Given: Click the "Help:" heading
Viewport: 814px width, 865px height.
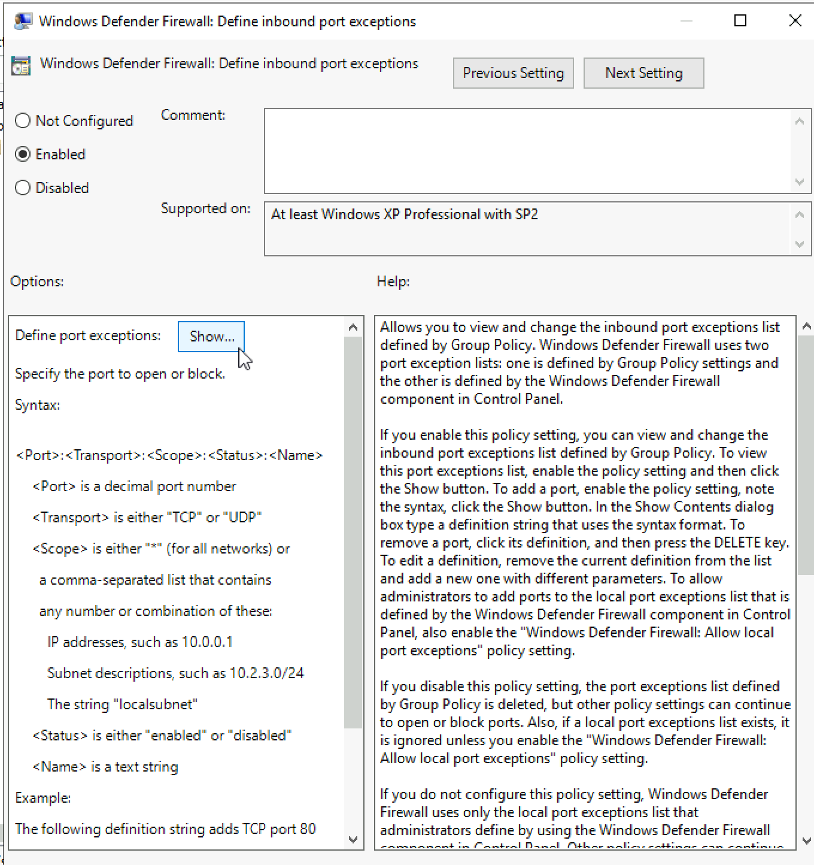Looking at the screenshot, I should point(393,282).
